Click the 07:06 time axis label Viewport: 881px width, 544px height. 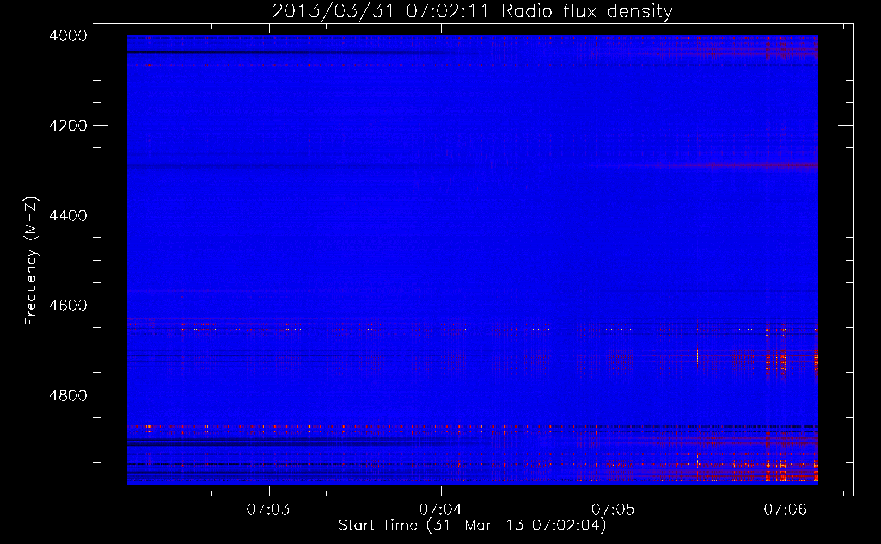click(785, 510)
